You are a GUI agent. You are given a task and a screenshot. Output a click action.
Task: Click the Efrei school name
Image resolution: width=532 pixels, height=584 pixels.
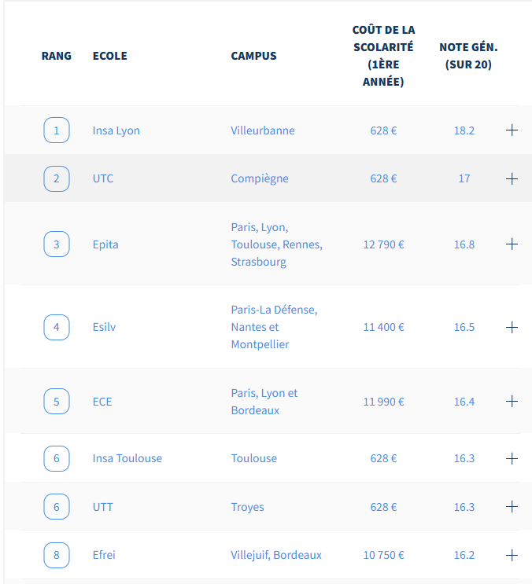click(x=104, y=555)
